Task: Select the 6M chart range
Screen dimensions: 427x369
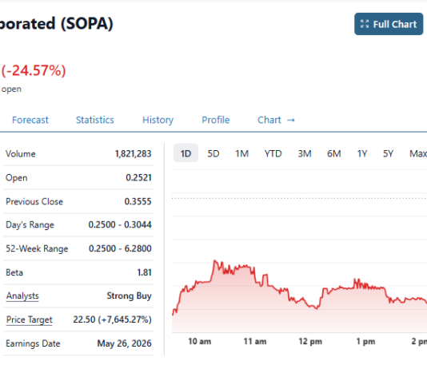Action: [334, 153]
